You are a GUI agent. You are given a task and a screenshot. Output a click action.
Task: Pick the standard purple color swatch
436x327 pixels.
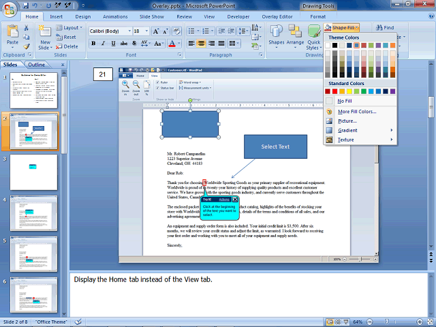click(392, 91)
